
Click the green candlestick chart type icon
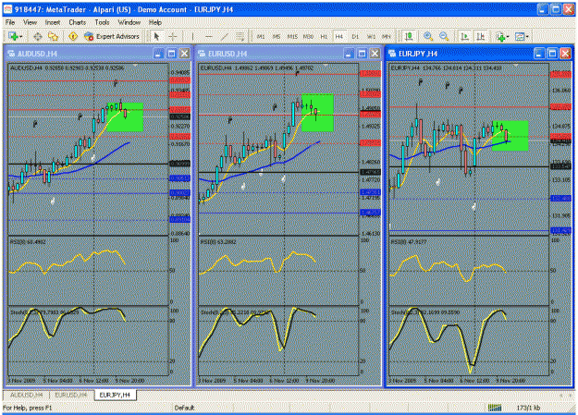(409, 36)
